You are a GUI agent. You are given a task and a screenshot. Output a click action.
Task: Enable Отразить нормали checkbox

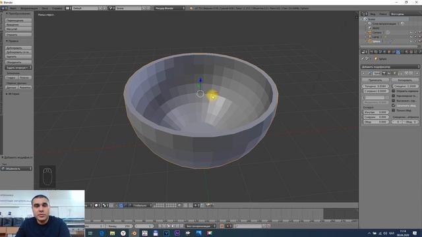pyautogui.click(x=394, y=91)
